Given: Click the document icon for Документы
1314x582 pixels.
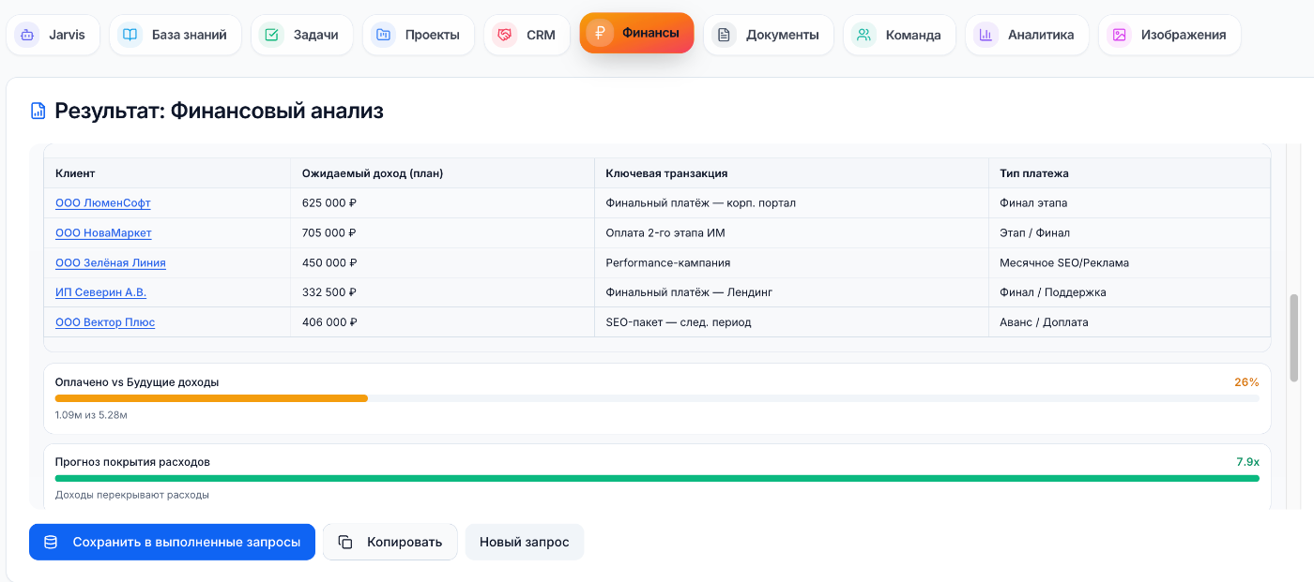Looking at the screenshot, I should [724, 35].
